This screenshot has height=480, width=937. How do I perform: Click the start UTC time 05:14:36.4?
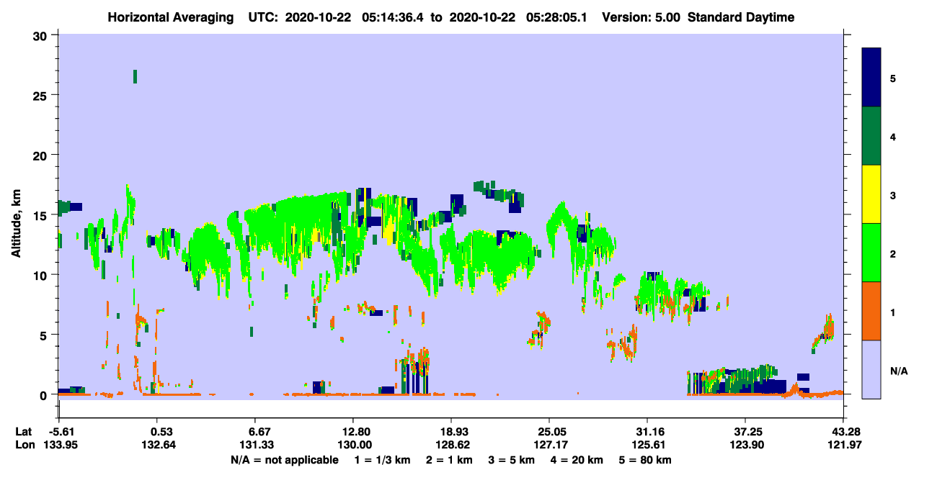(x=391, y=17)
